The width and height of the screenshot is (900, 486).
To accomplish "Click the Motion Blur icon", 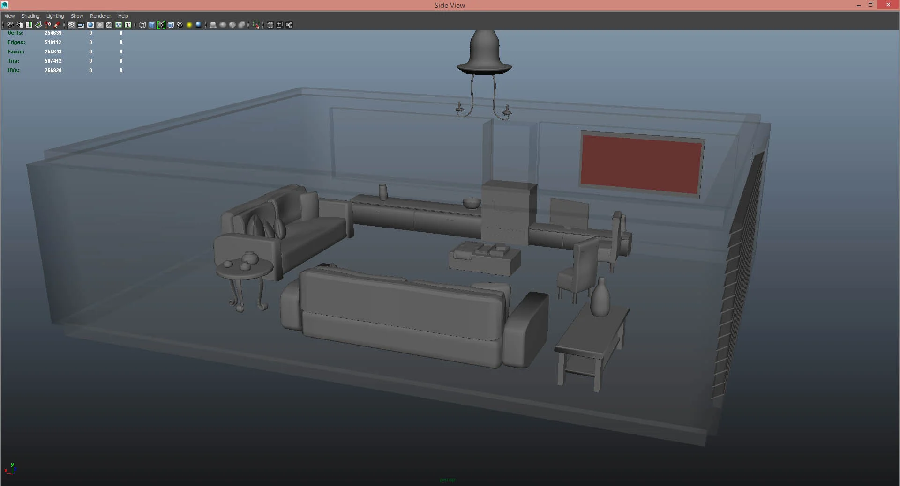I will click(223, 25).
